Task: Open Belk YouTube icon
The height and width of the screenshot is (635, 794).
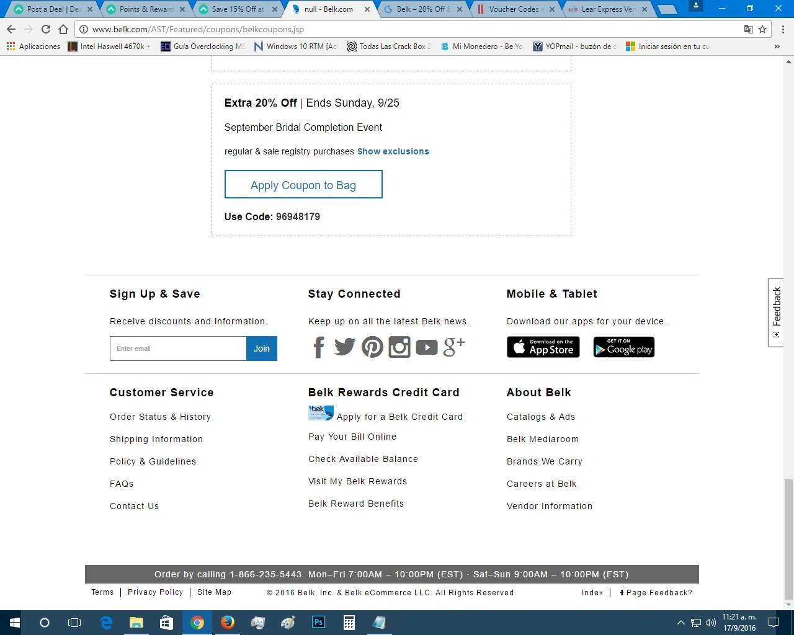Action: click(x=427, y=347)
